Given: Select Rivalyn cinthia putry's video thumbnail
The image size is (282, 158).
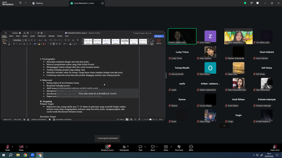Looking at the screenshot, I should pos(182,36).
